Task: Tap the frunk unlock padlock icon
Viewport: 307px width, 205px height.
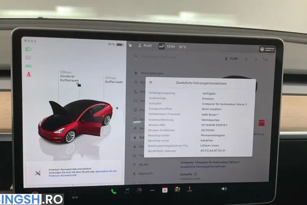Action: 78,85
